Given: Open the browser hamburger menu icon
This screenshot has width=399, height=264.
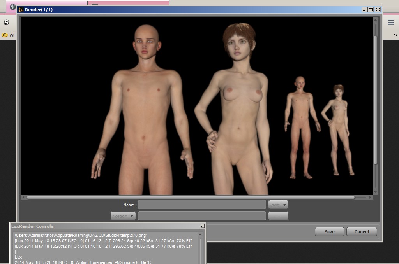Looking at the screenshot, I should click(391, 22).
